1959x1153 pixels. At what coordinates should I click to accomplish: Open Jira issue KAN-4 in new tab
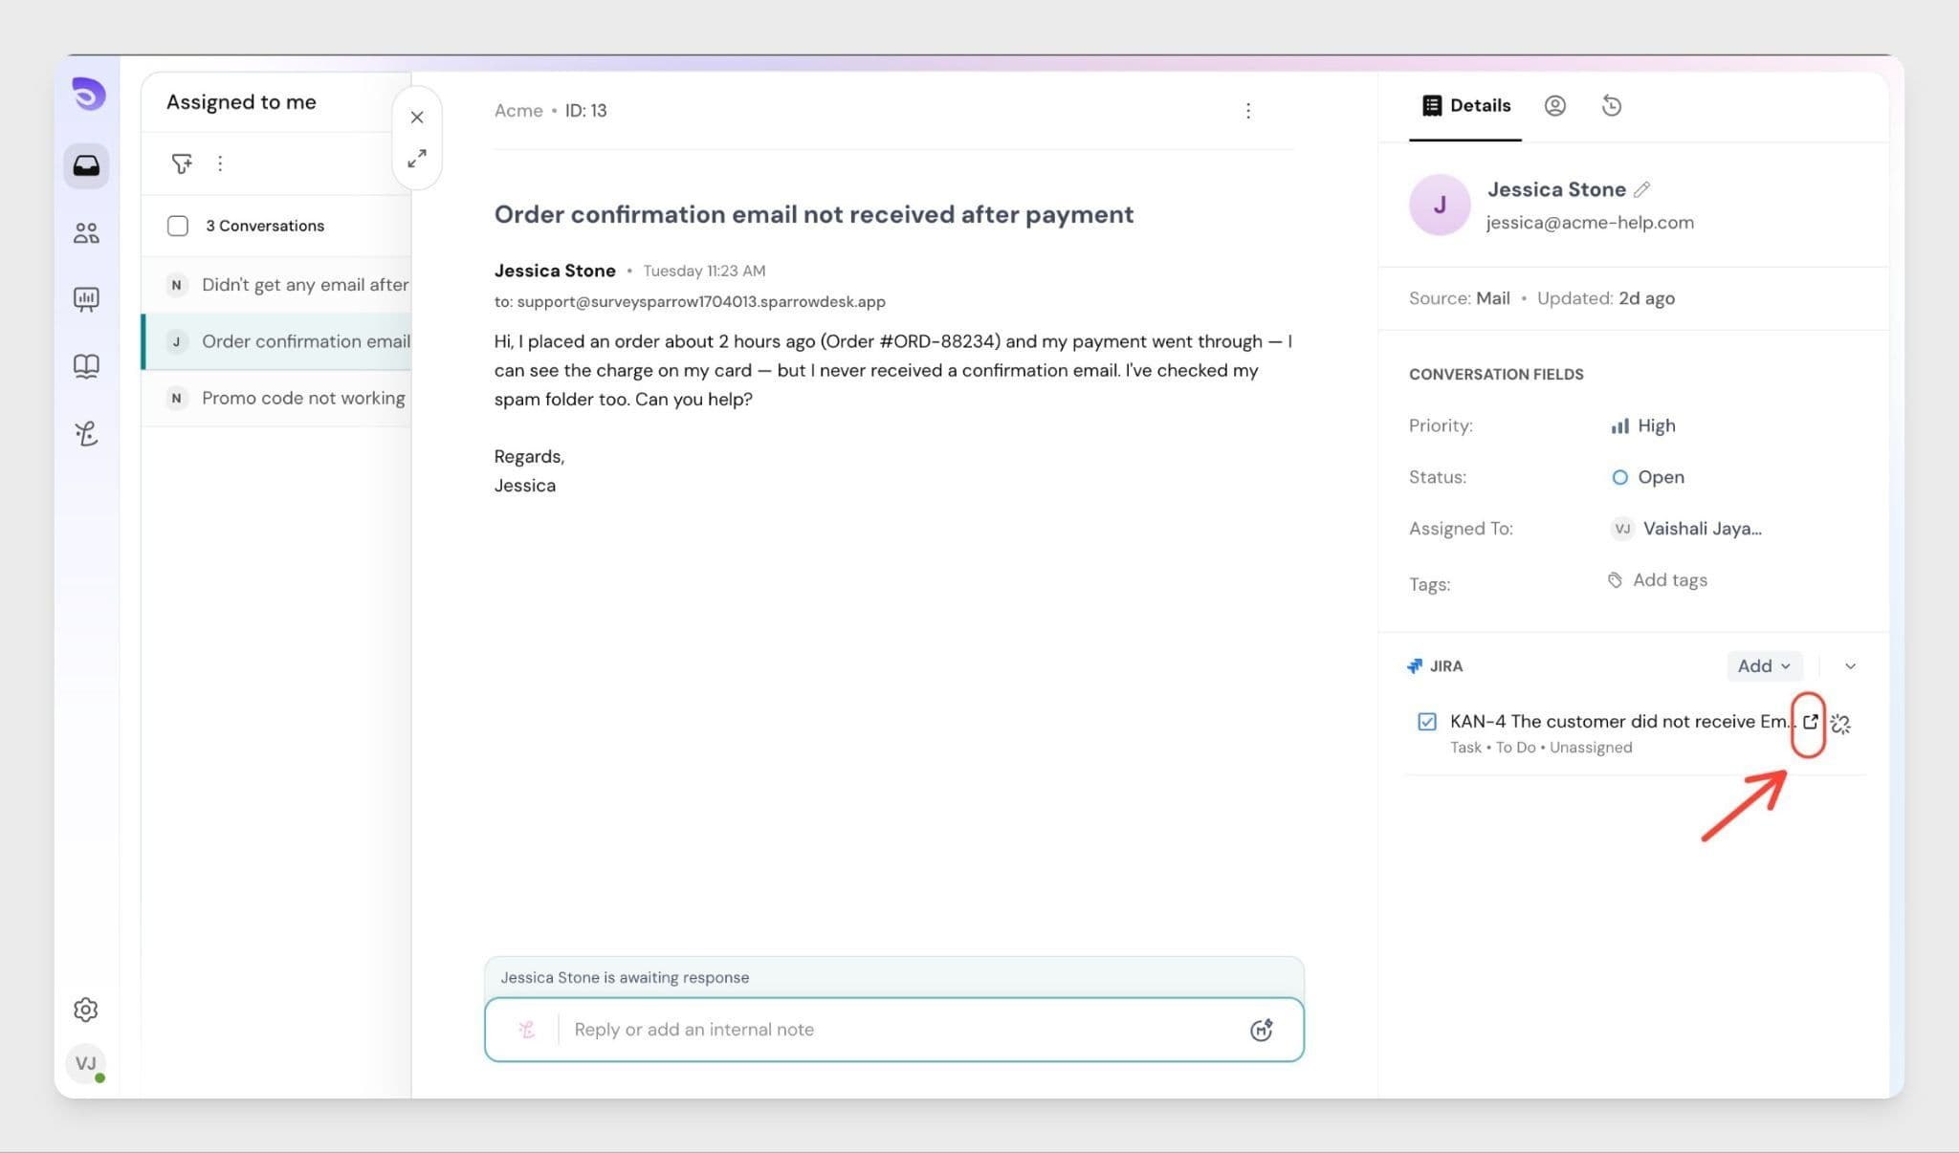(1809, 722)
